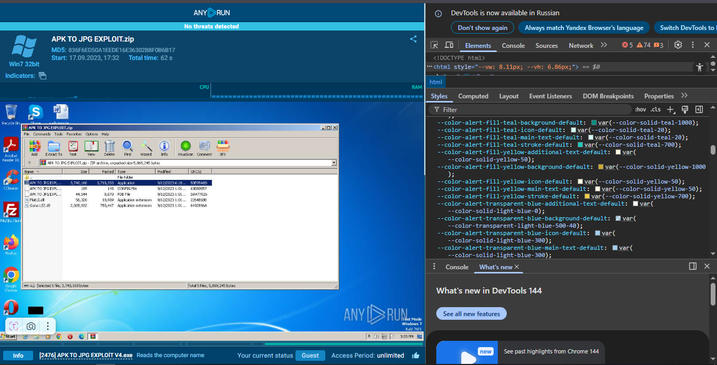Toggle the device toolbar emulation icon
The image size is (717, 365).
[449, 45]
